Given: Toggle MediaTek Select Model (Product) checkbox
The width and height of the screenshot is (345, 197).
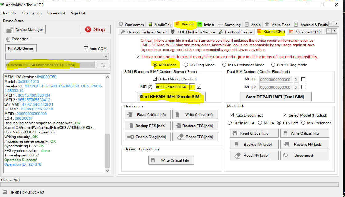Looking at the screenshot, I should [285, 115].
